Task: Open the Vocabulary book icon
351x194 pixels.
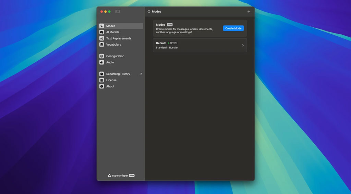Action: click(102, 45)
